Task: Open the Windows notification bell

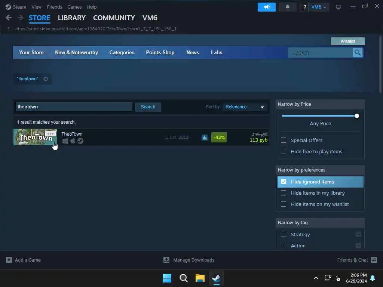Action: [x=373, y=278]
